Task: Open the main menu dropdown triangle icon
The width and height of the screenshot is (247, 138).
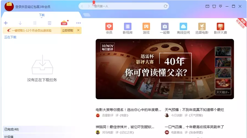Action: (220, 6)
